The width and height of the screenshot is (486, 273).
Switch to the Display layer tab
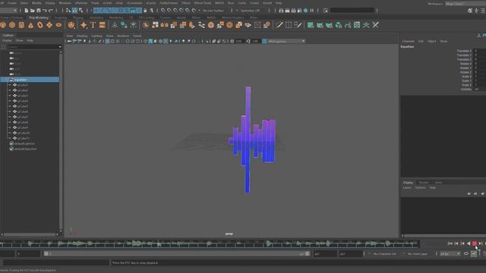tap(408, 182)
